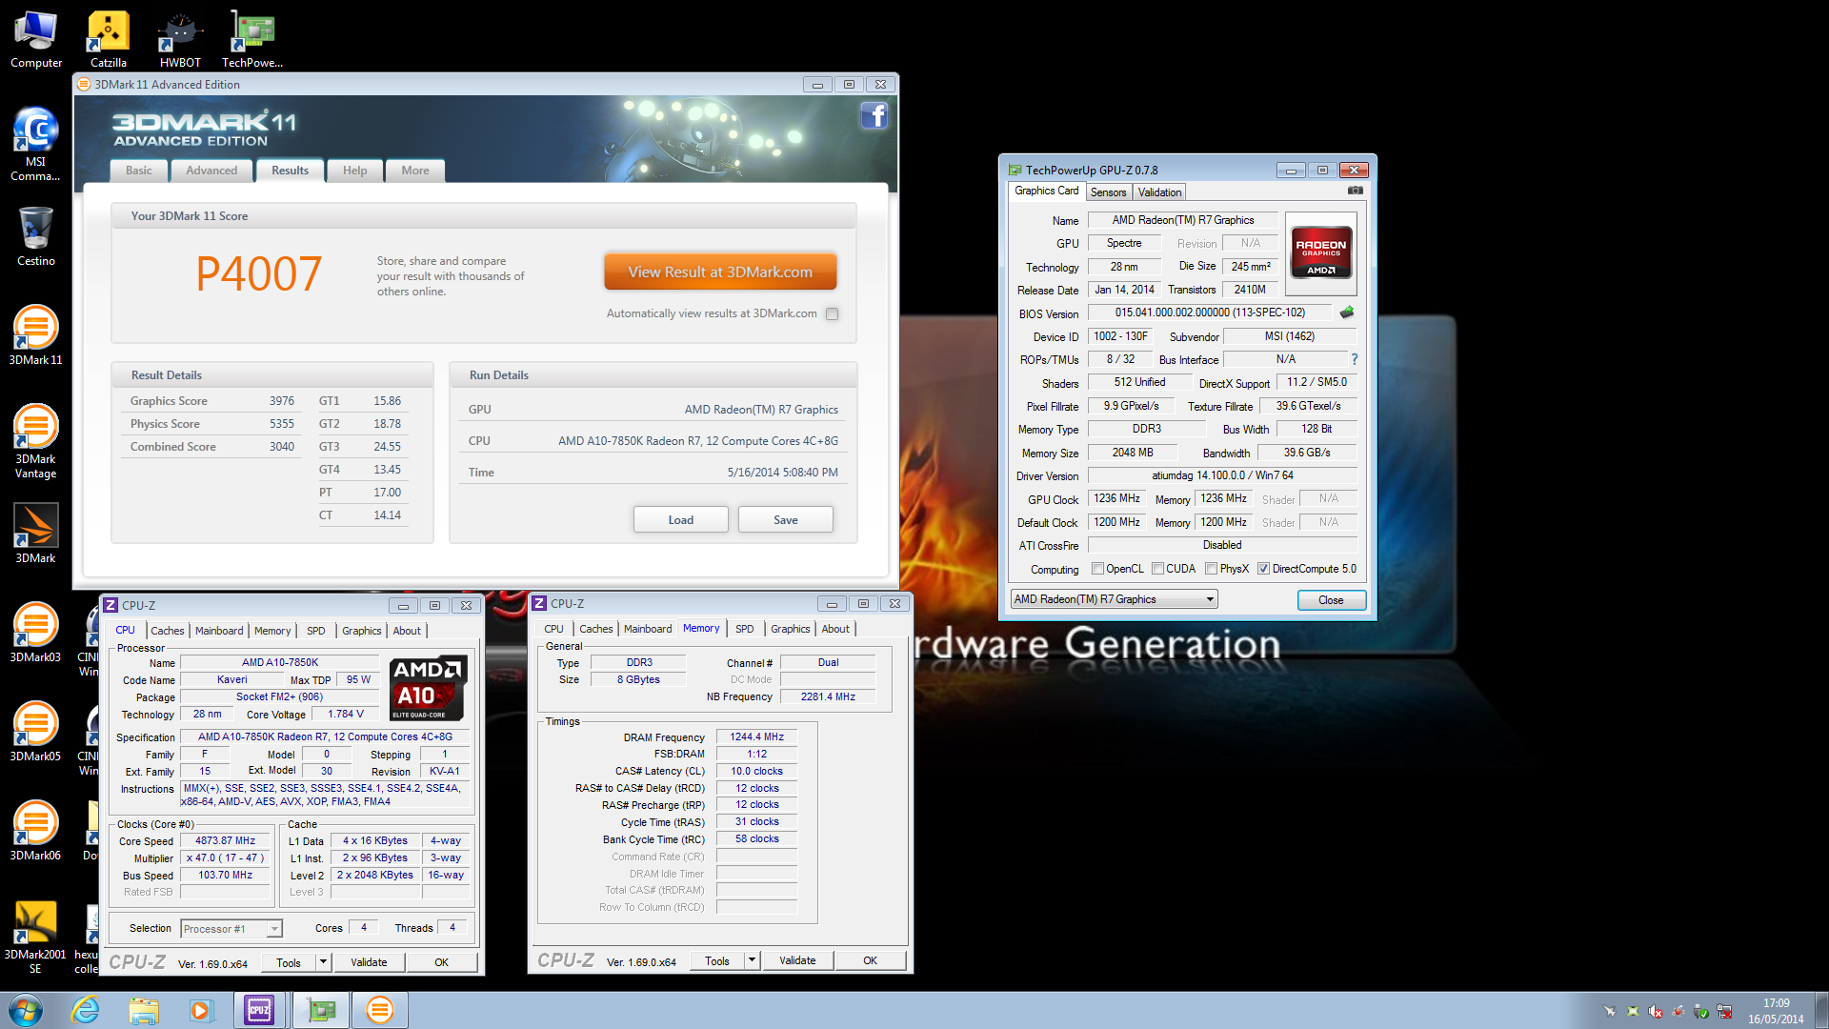Open the 3DMark05 desktop shortcut
The image size is (1829, 1029).
(35, 732)
